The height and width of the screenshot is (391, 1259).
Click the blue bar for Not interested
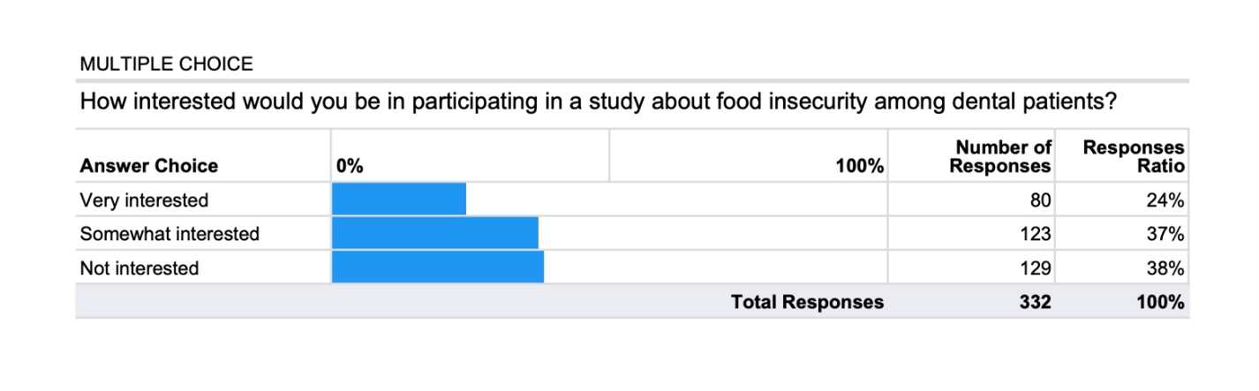(438, 267)
